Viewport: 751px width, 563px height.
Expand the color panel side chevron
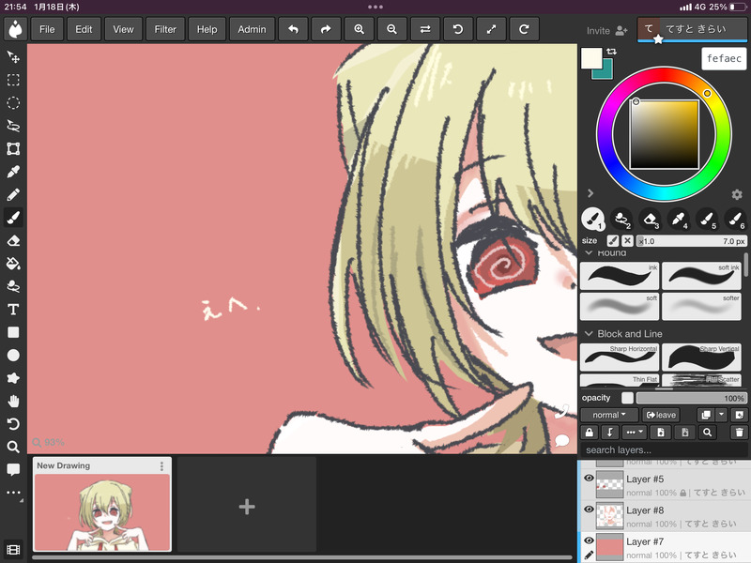point(590,193)
